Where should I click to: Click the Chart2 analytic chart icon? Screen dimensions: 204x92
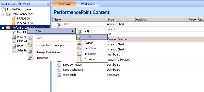click(x=59, y=24)
